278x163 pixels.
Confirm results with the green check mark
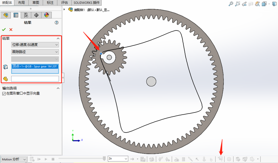point(4,29)
